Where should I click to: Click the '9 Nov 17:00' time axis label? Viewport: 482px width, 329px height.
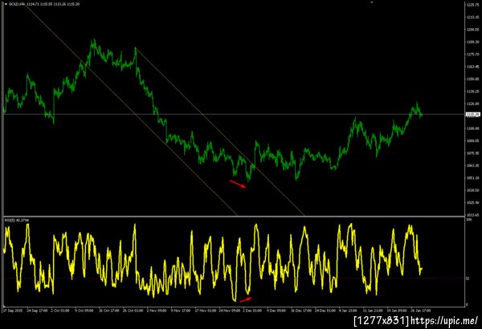coord(181,311)
